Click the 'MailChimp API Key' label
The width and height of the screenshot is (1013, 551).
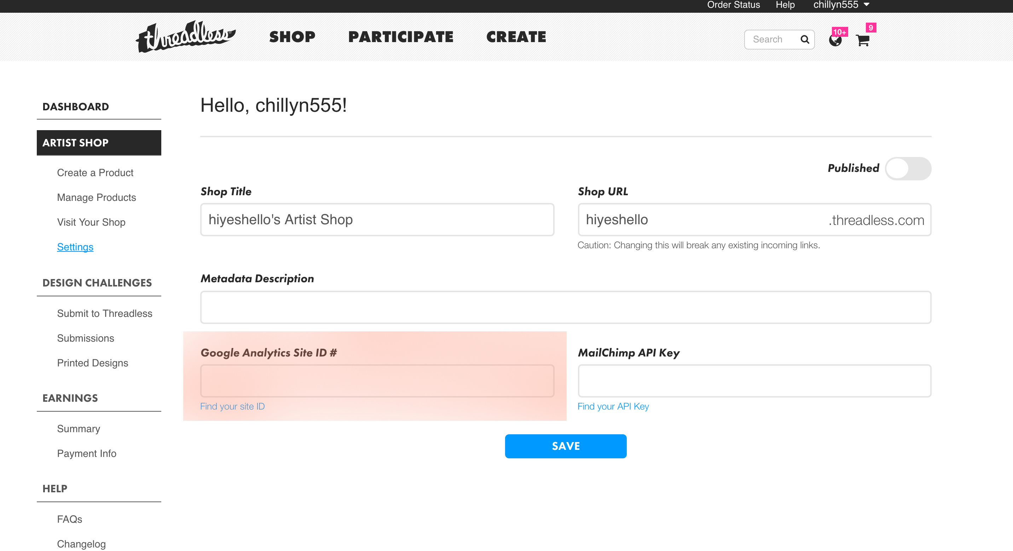(629, 353)
